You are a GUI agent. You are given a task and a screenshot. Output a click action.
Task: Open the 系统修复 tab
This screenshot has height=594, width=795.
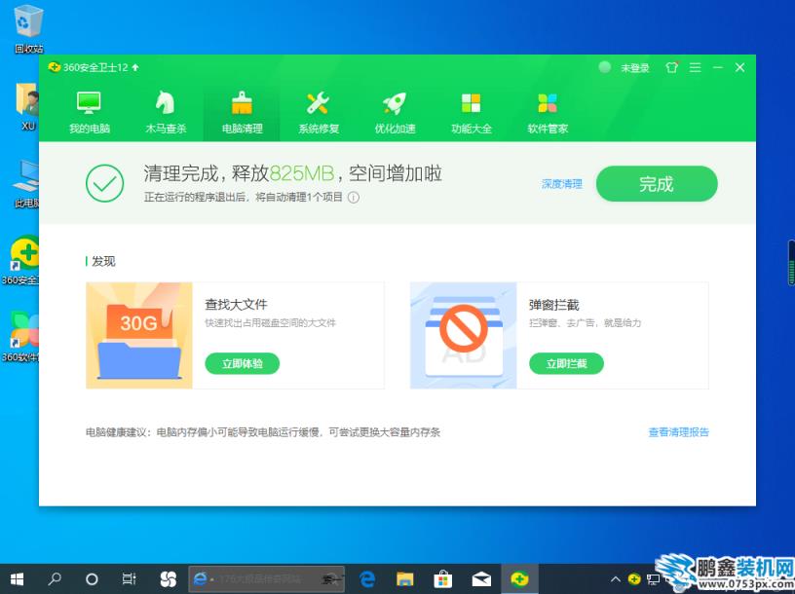(319, 113)
